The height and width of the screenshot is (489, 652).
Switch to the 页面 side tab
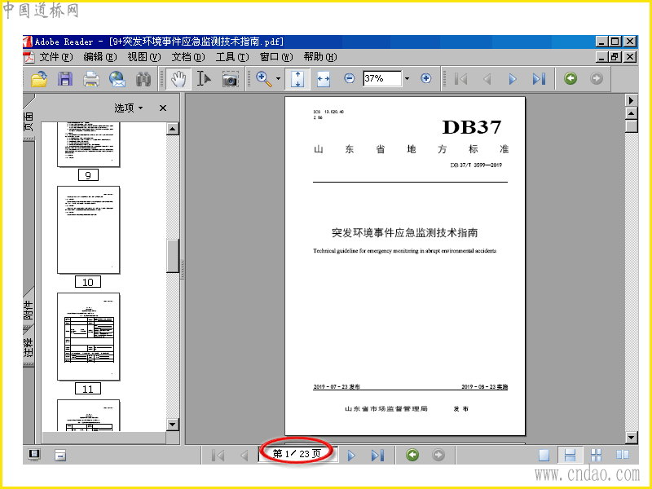(x=29, y=121)
